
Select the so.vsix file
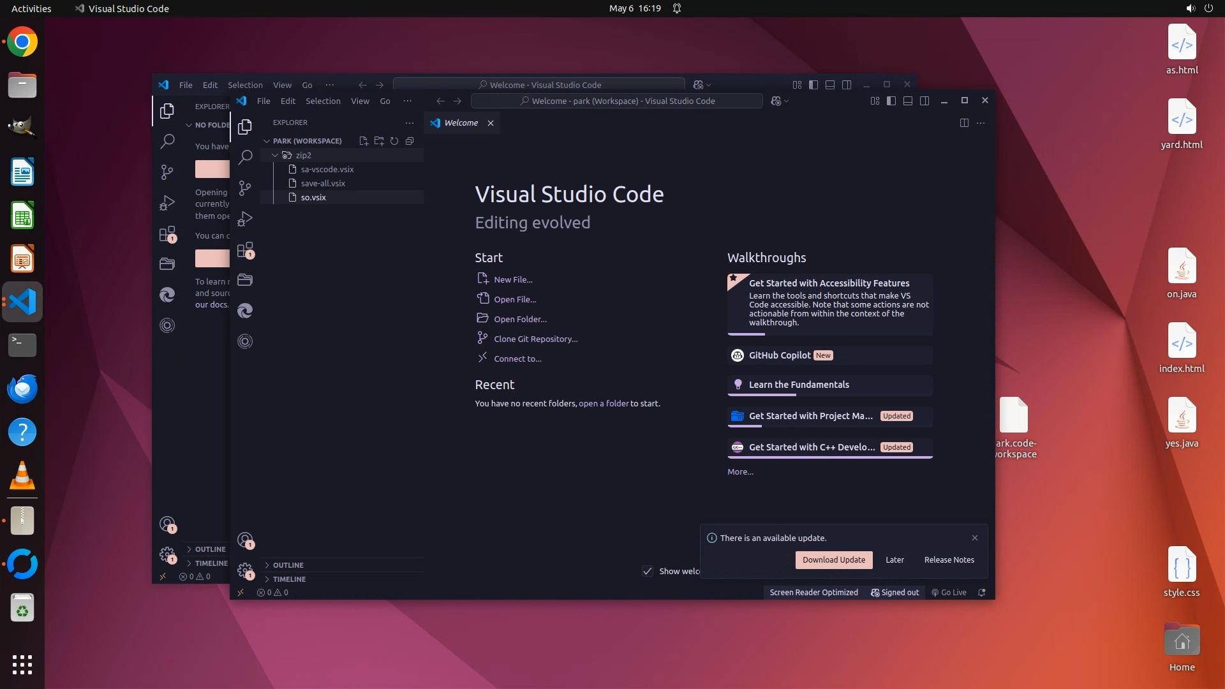pyautogui.click(x=313, y=198)
